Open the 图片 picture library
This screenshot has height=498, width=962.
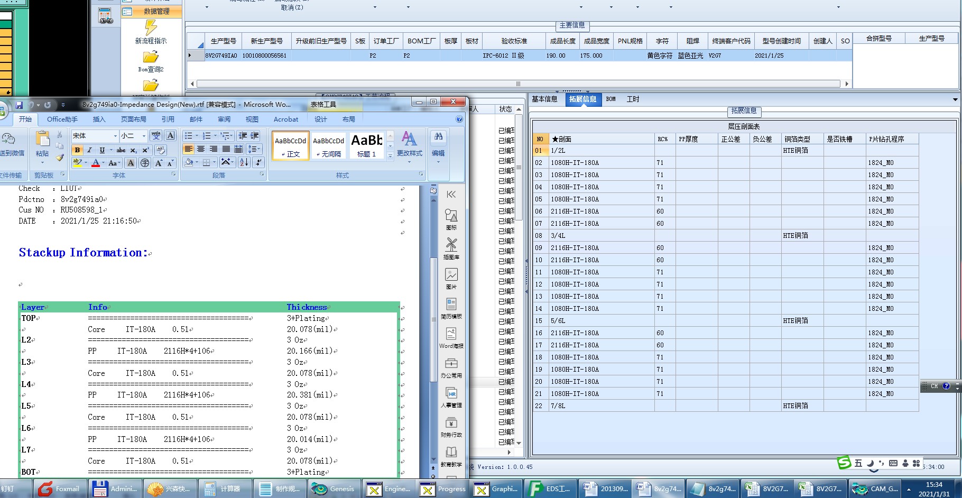pyautogui.click(x=451, y=278)
